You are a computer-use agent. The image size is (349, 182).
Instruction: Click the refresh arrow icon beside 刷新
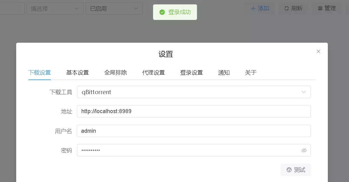(286, 8)
